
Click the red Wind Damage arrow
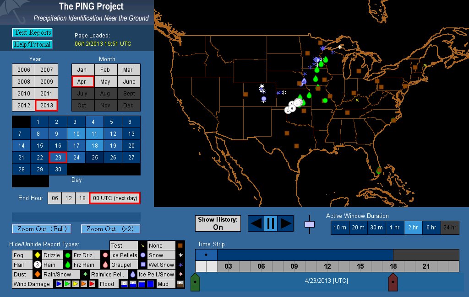pos(92,284)
